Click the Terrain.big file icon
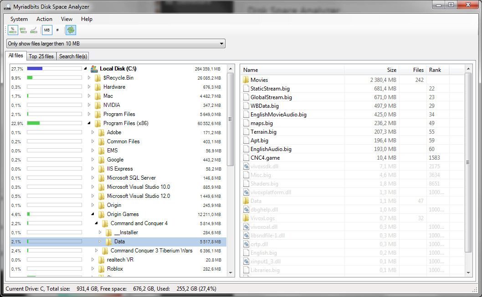 click(x=246, y=131)
